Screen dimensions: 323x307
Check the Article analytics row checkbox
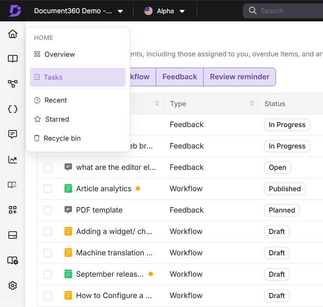tap(47, 189)
